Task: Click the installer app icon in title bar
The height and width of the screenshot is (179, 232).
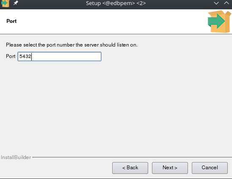Action: [6, 3]
